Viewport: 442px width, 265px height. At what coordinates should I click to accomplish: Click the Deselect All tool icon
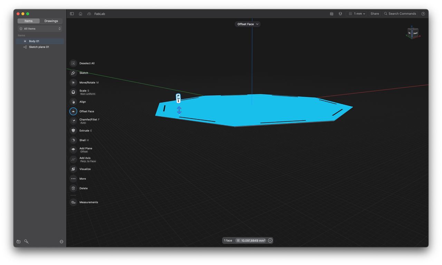coord(73,63)
